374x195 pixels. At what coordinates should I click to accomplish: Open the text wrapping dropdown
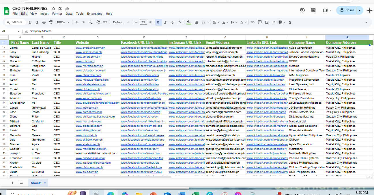coord(234,22)
